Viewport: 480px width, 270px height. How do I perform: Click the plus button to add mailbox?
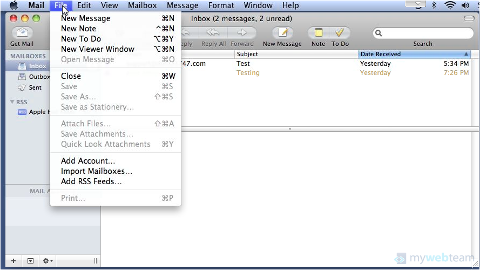pos(13,261)
